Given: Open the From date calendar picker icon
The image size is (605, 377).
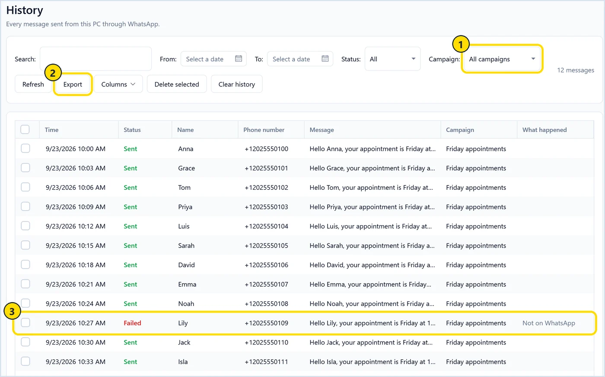Looking at the screenshot, I should tap(239, 59).
